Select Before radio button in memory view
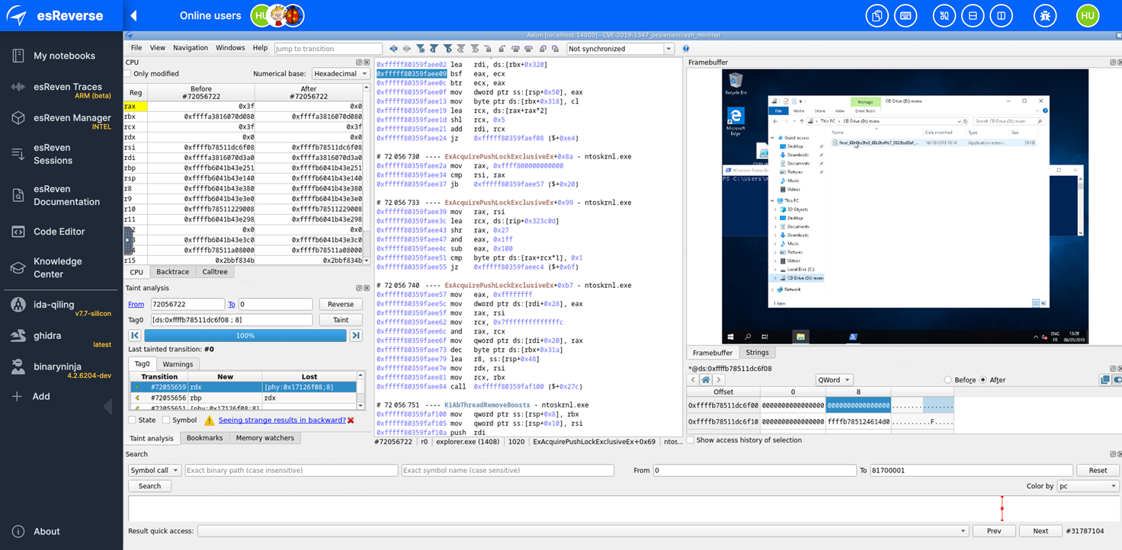The height and width of the screenshot is (550, 1122). click(947, 380)
